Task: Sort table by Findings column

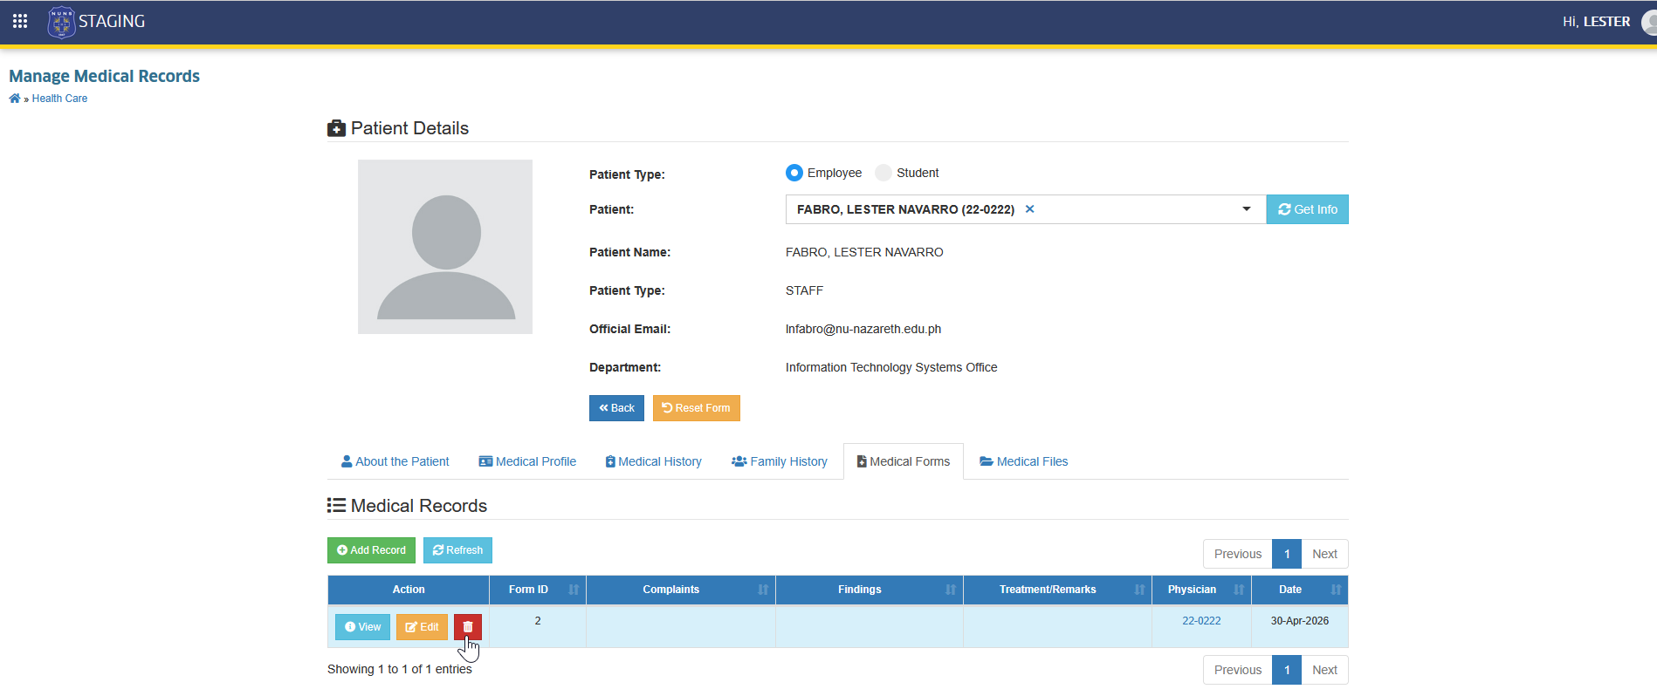Action: [870, 590]
